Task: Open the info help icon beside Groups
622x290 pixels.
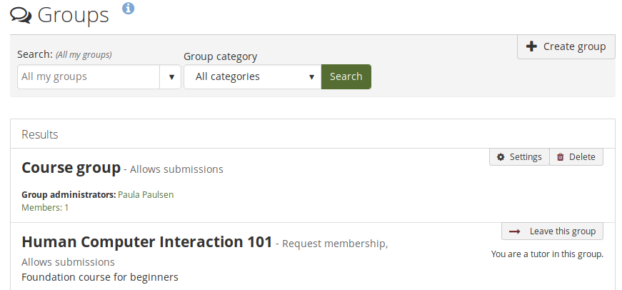Action: pyautogui.click(x=128, y=9)
